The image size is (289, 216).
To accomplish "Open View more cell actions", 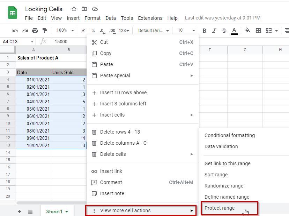I will 141,210.
